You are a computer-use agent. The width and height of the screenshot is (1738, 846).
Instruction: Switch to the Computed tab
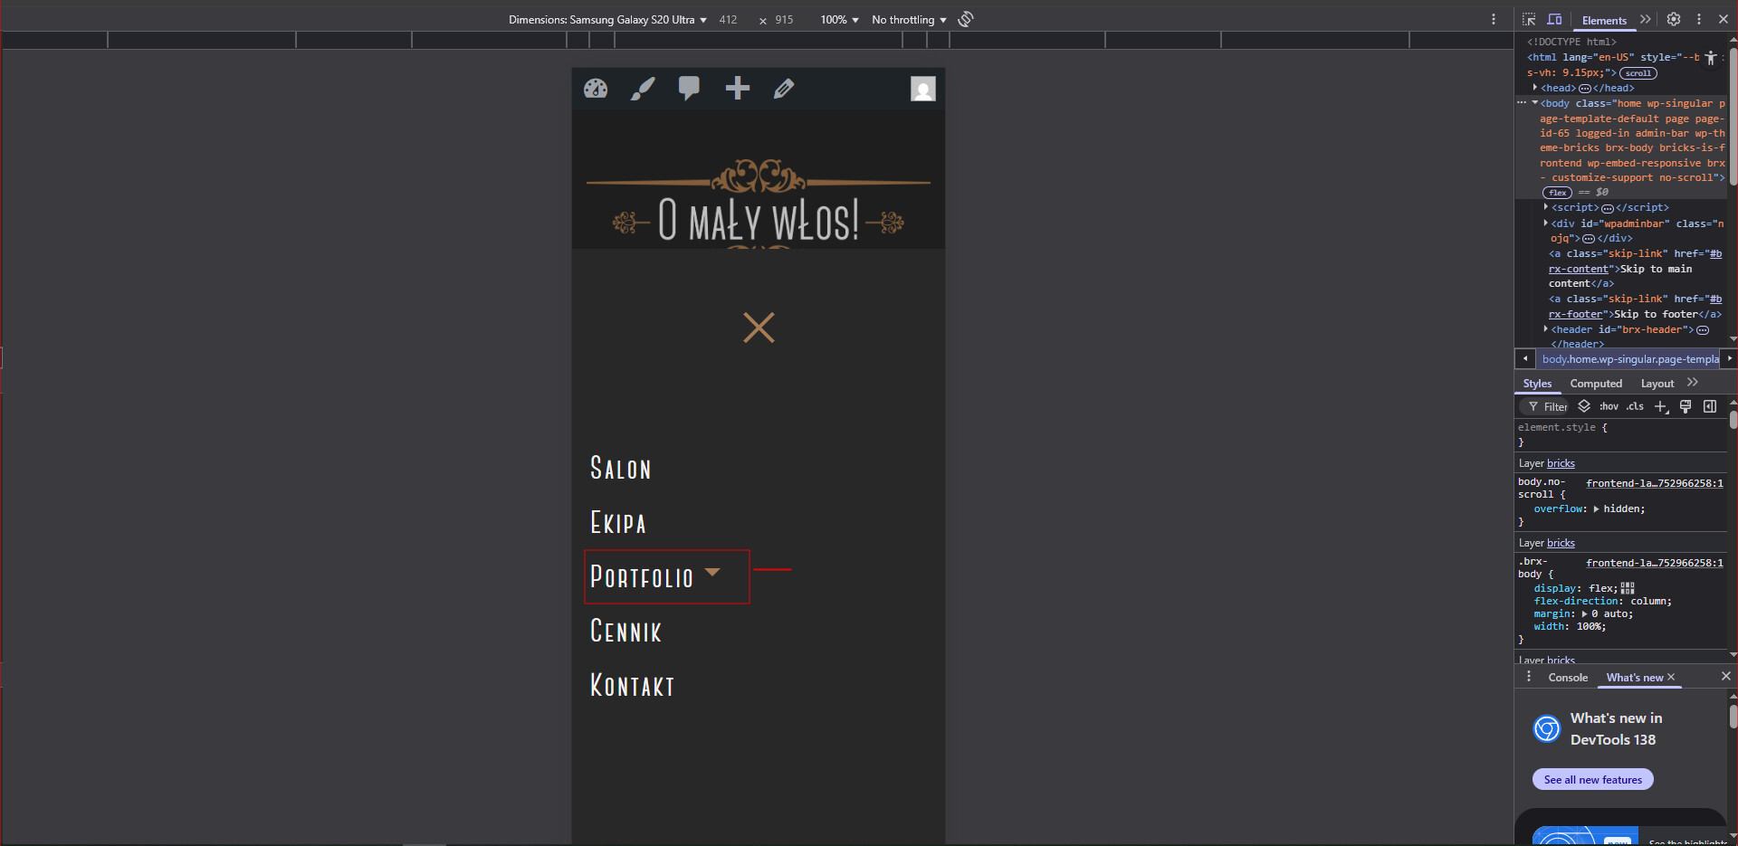(1596, 384)
